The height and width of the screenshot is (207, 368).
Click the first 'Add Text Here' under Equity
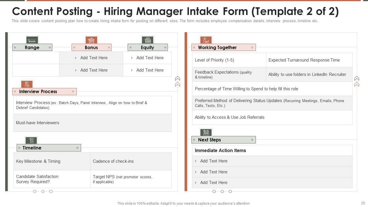pos(150,58)
